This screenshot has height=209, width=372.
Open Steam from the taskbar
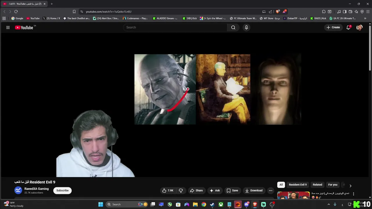(x=212, y=204)
